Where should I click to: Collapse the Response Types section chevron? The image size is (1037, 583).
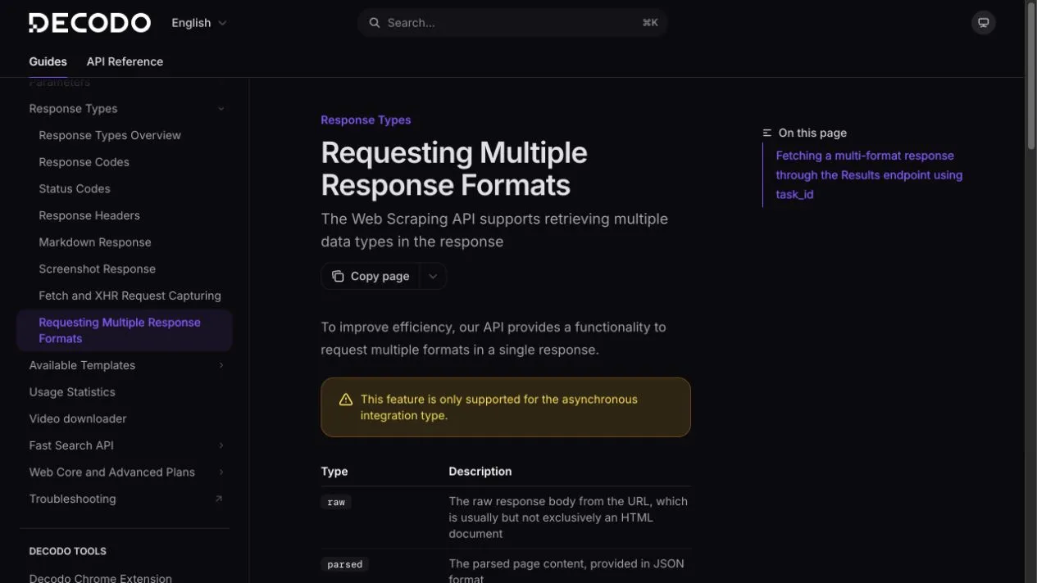coord(221,109)
